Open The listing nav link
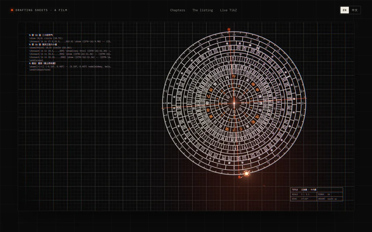The image size is (372, 232). [203, 10]
